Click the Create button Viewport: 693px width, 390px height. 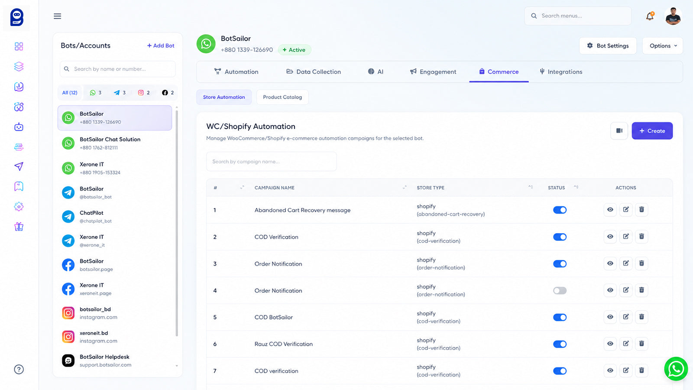652,131
